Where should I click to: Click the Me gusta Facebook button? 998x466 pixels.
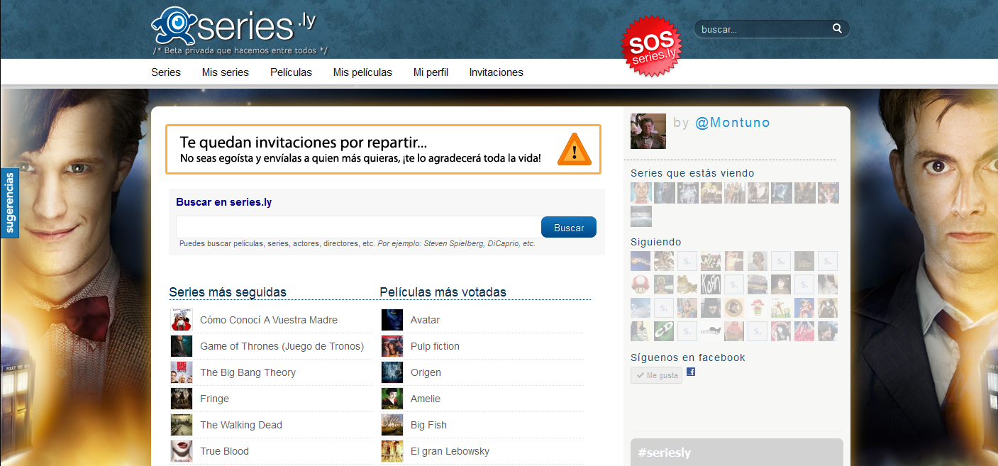(656, 375)
